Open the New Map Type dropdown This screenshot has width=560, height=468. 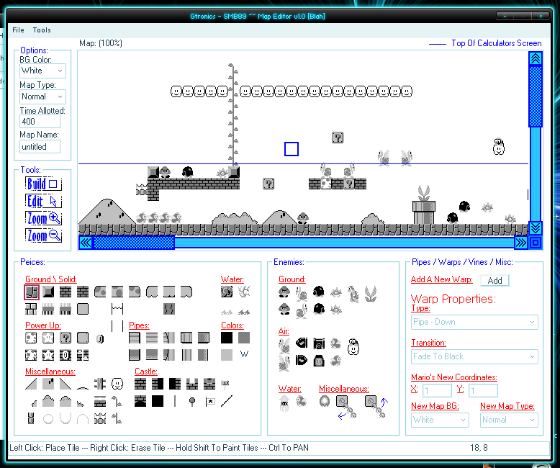tap(509, 420)
